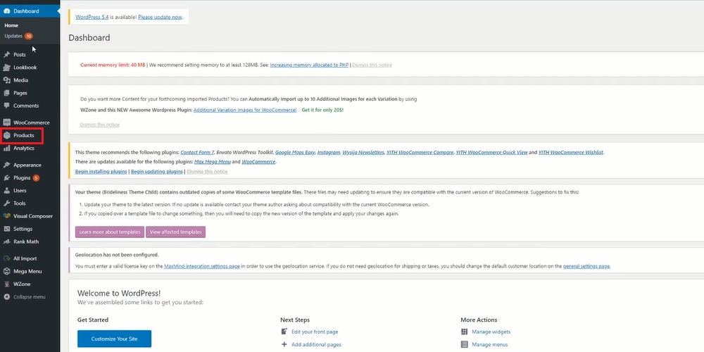
Task: Open the Google Maps Easy link
Action: 295,153
